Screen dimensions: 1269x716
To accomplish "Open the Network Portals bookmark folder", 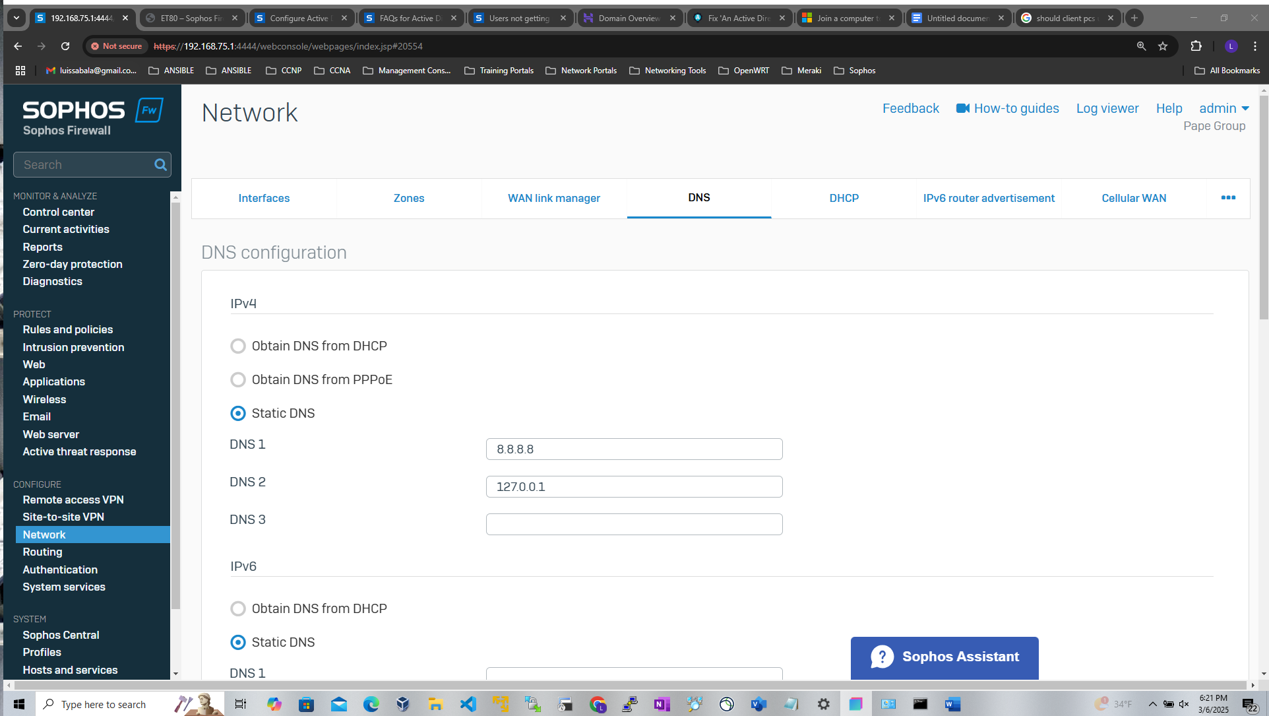I will click(581, 71).
